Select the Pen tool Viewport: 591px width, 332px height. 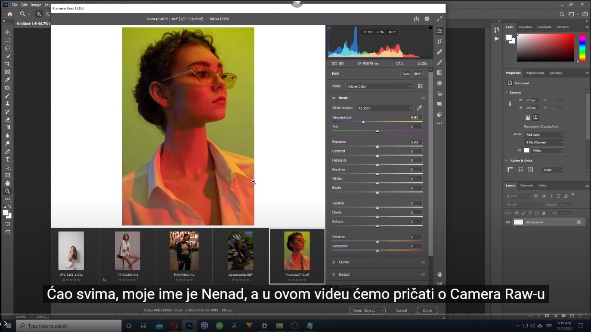pos(7,152)
